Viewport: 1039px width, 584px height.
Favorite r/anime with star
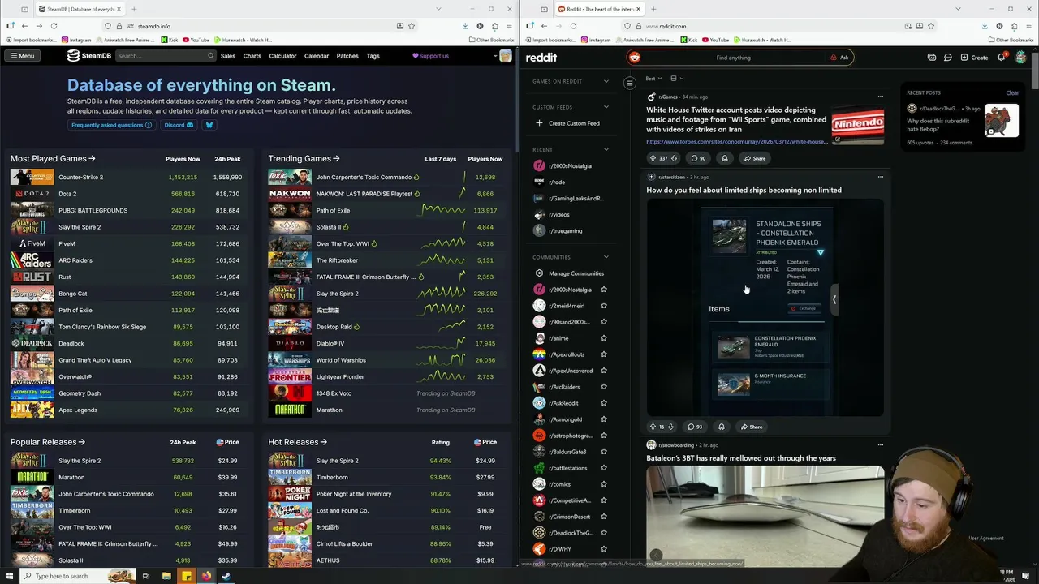(x=603, y=338)
